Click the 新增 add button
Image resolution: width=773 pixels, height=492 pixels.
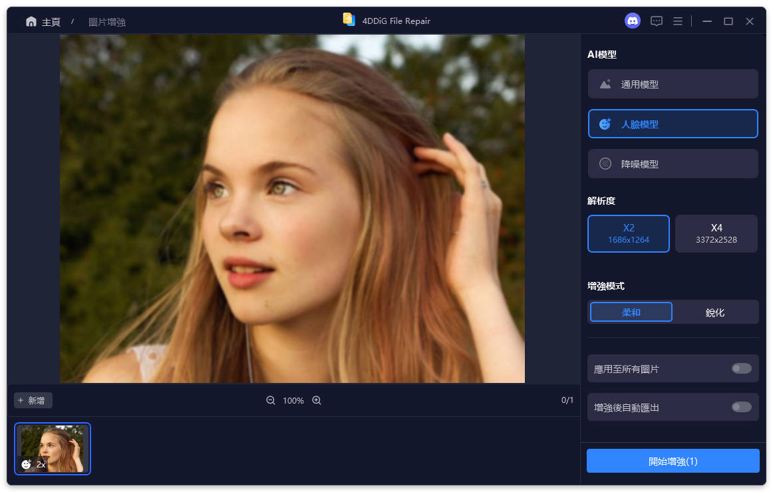tap(33, 400)
